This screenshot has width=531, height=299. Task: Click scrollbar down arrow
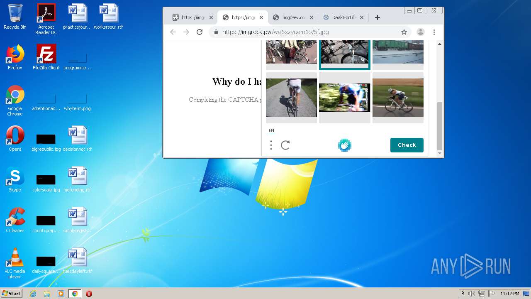point(440,154)
